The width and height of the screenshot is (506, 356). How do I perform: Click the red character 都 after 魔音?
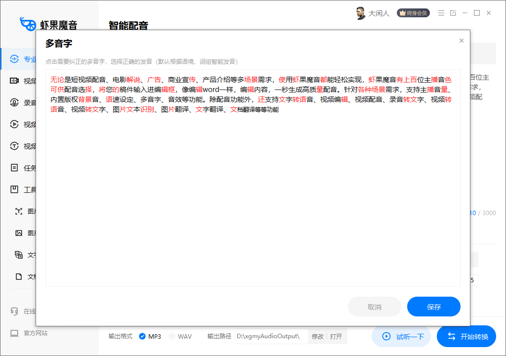(x=323, y=80)
